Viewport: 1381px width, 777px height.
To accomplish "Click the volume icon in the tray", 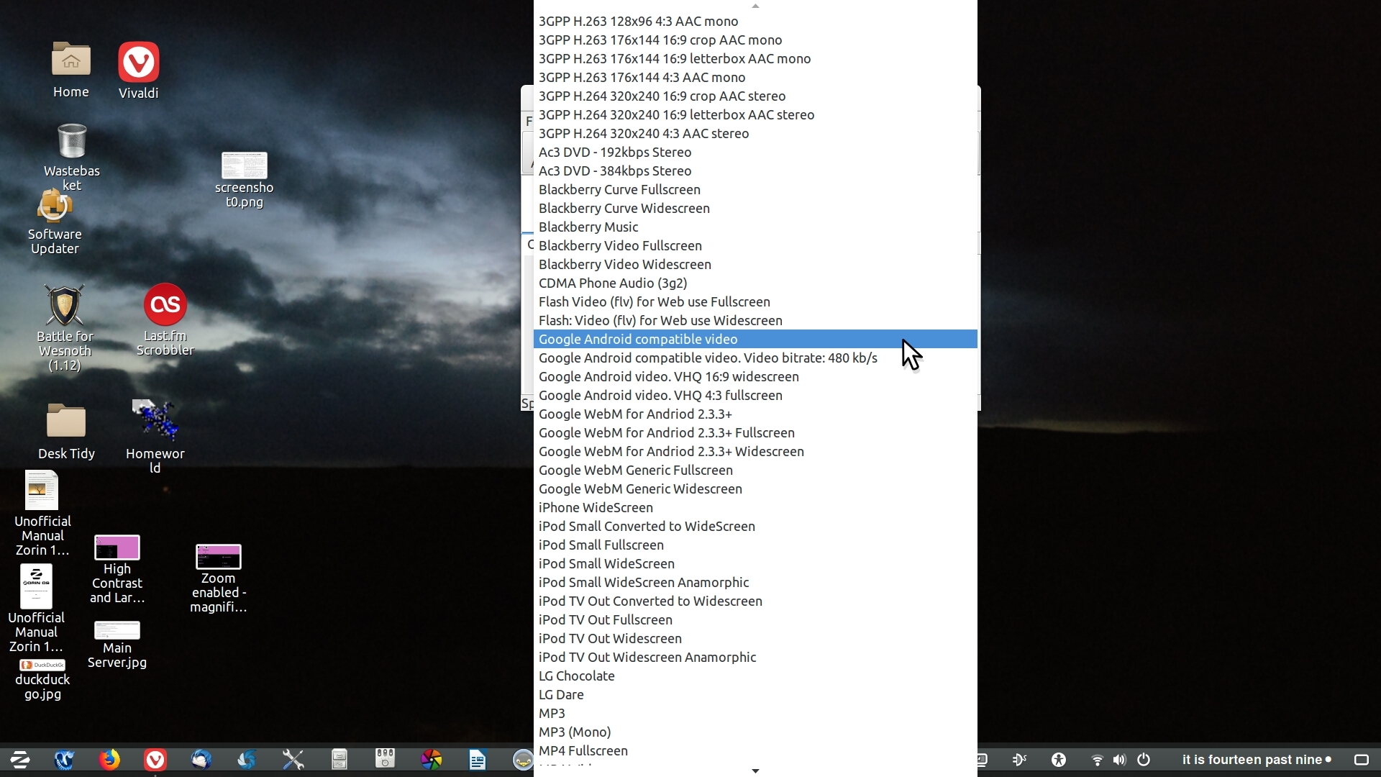I will click(1119, 760).
